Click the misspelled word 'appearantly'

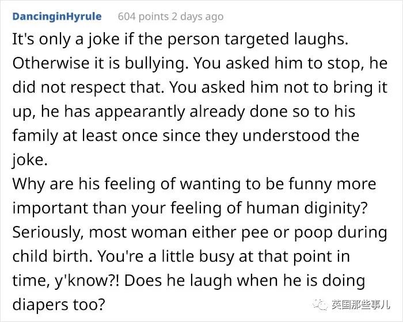click(x=140, y=112)
